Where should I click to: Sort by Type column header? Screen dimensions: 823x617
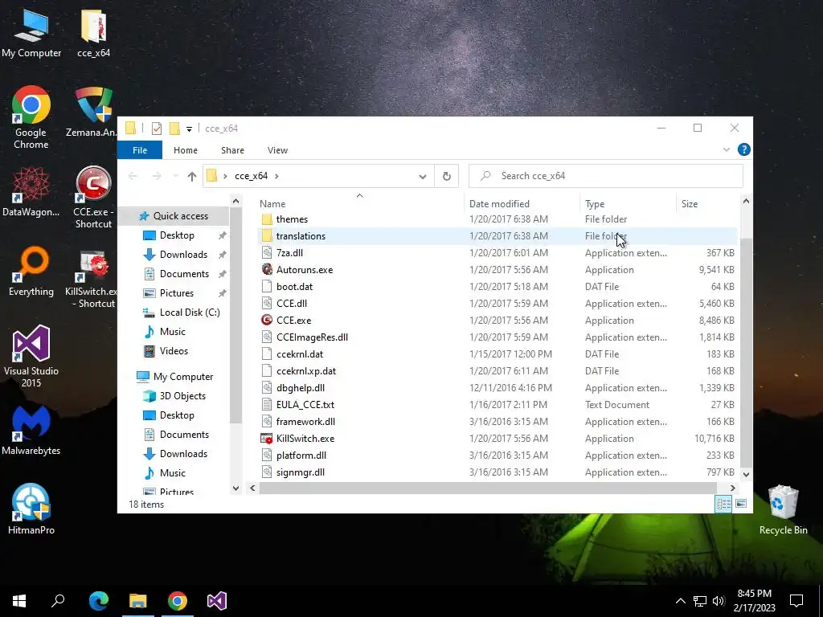point(629,203)
